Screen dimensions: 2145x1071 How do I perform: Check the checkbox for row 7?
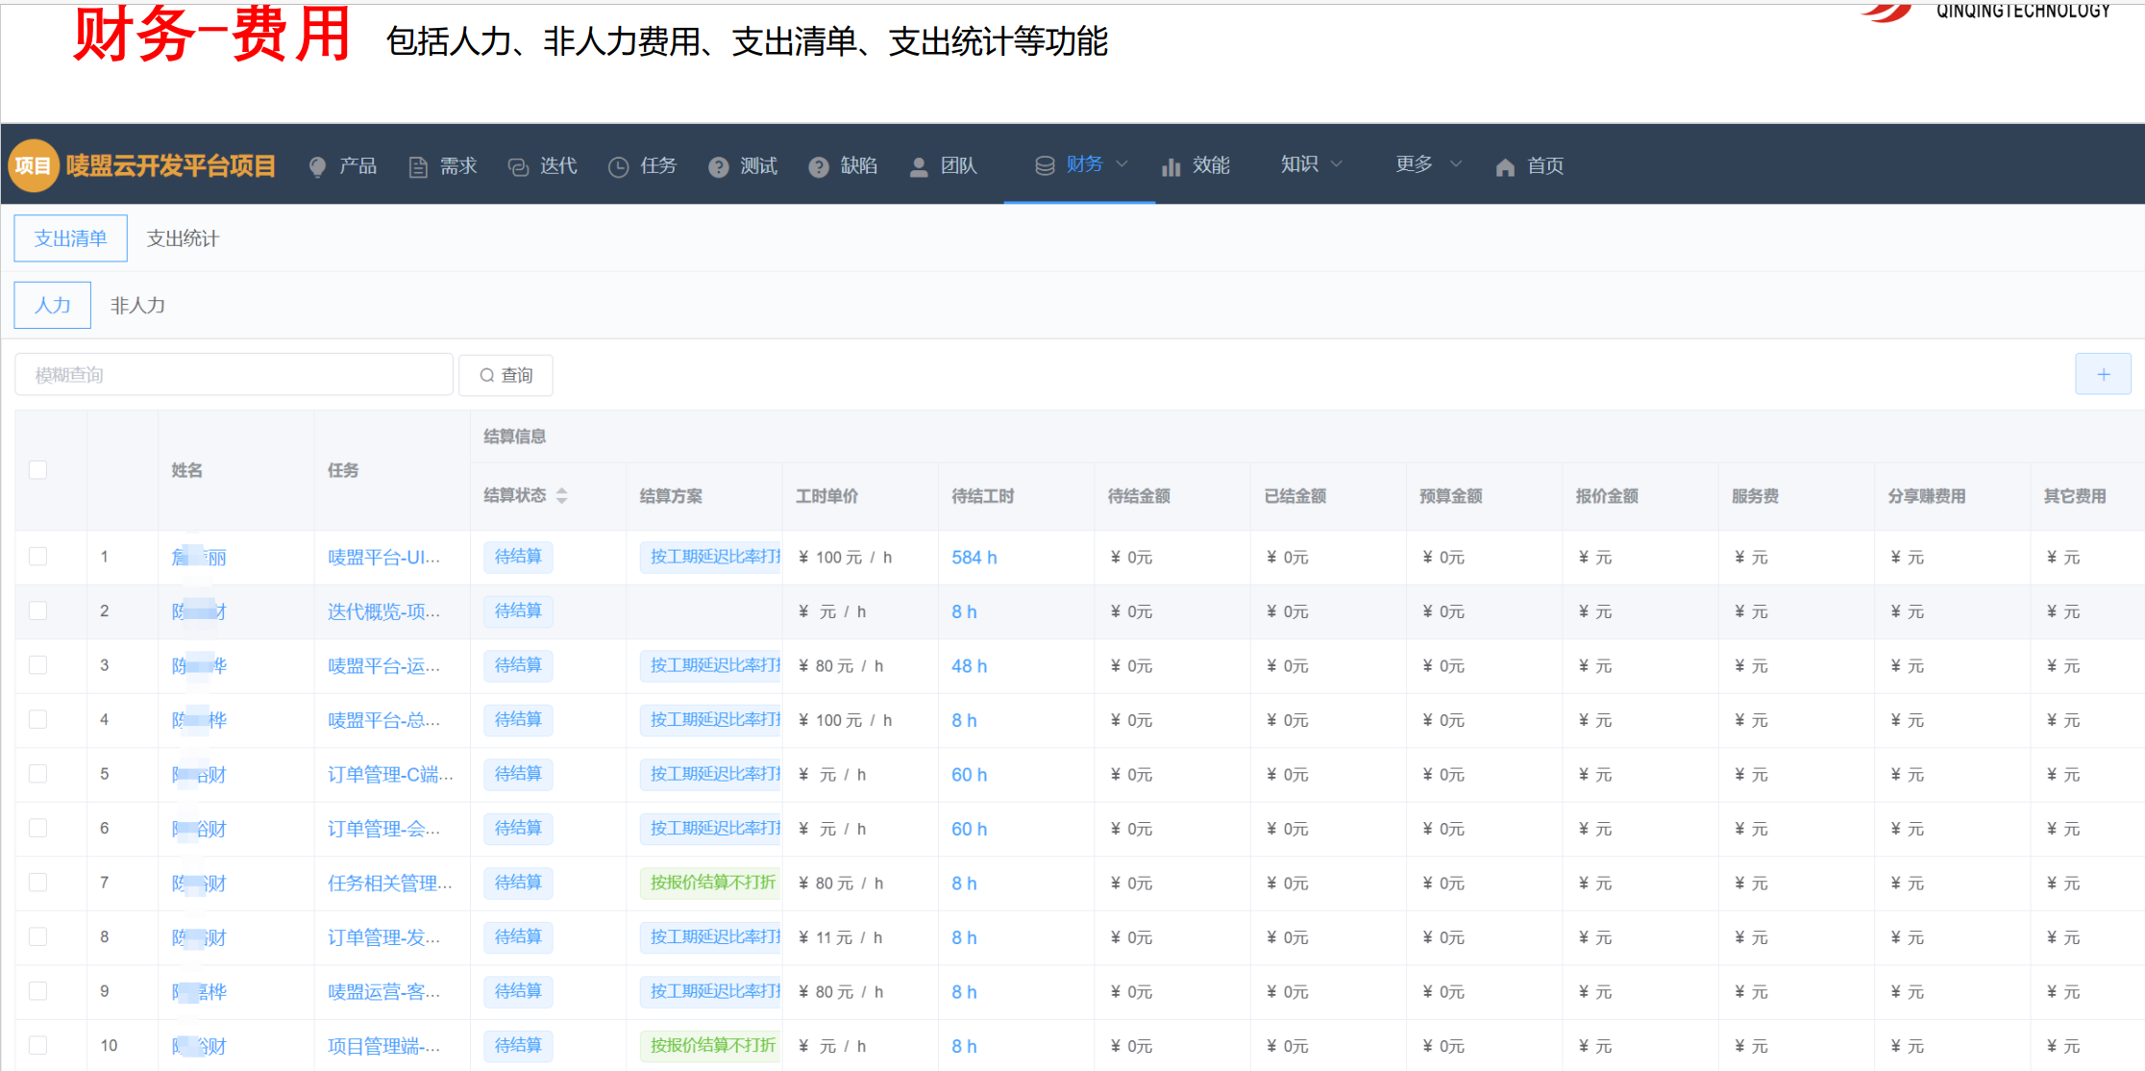point(38,883)
